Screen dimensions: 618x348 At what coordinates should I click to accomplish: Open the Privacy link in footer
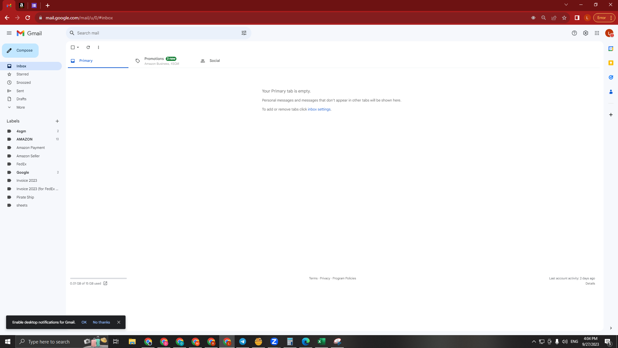click(325, 278)
